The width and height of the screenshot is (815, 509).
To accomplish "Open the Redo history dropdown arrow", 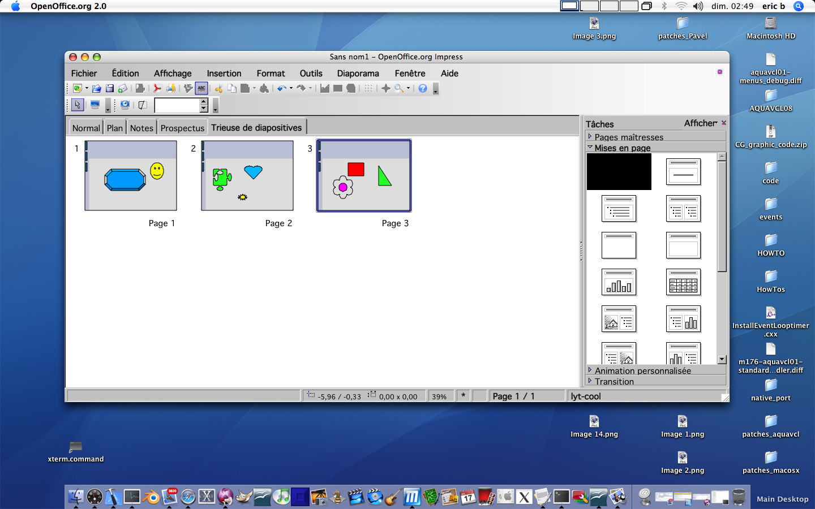I will [310, 88].
